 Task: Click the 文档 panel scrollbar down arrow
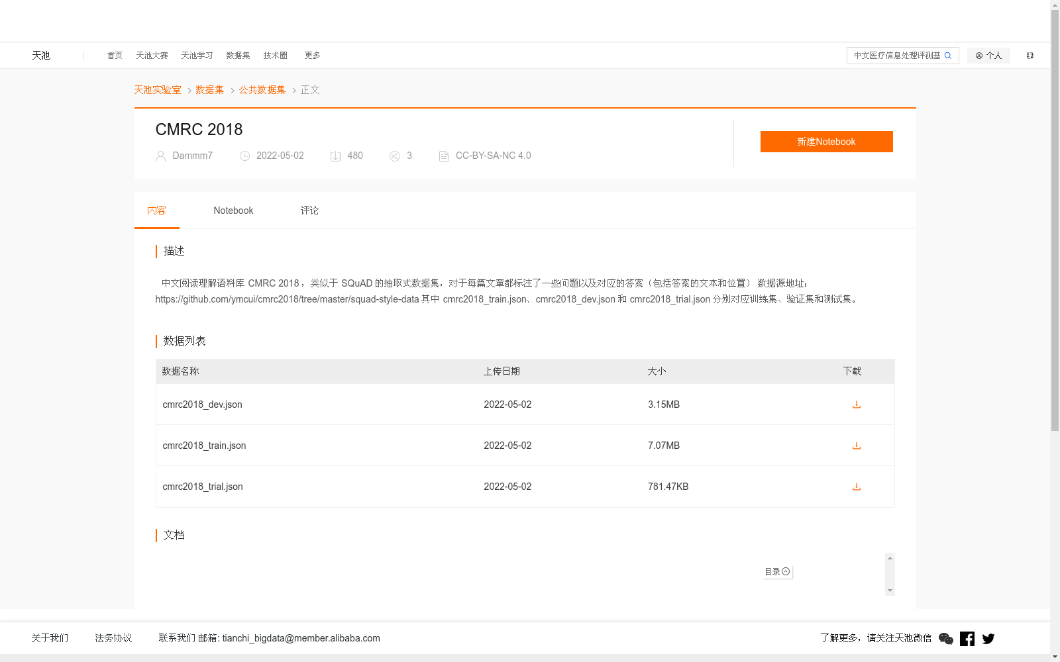coord(890,591)
